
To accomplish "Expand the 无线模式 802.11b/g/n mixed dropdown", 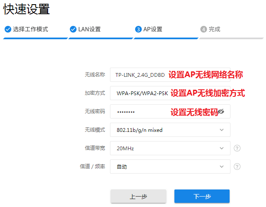I will [170, 130].
